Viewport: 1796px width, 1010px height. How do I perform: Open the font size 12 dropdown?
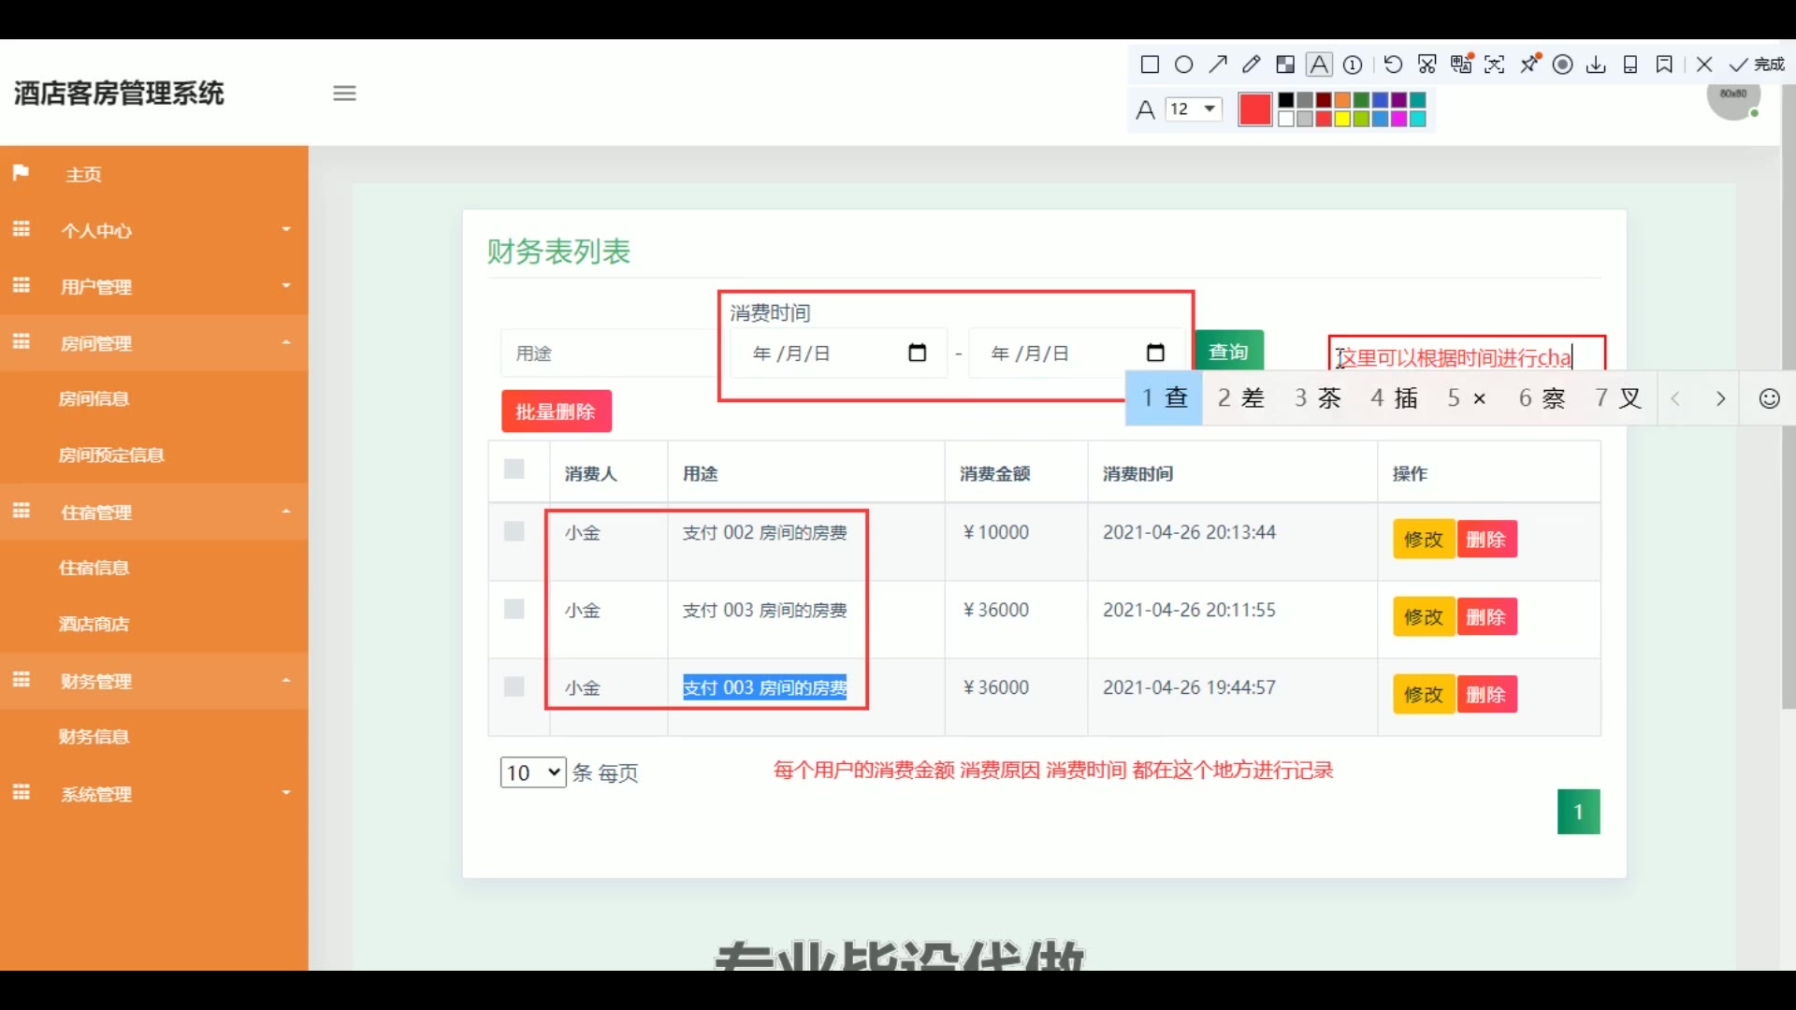point(1194,109)
